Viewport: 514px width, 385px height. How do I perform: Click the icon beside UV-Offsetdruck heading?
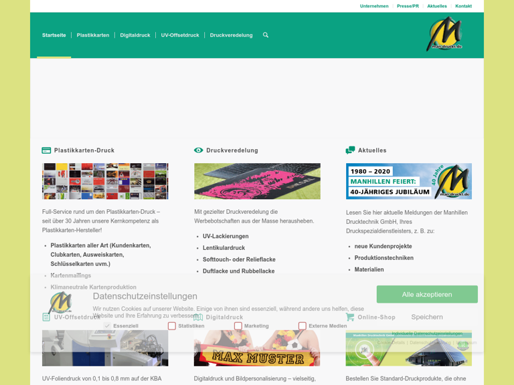pos(46,317)
